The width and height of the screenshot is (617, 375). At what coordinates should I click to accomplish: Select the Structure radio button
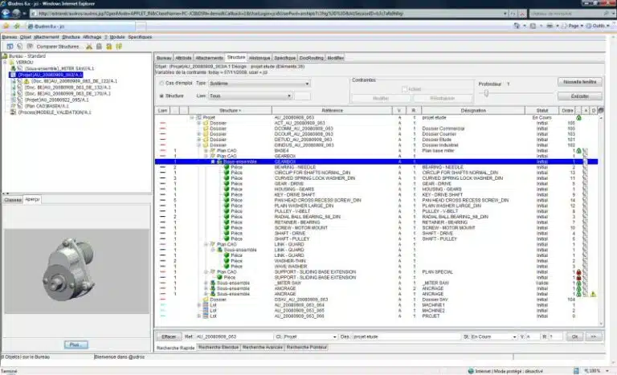(159, 96)
